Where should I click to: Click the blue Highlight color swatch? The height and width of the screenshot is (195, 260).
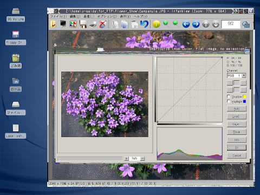[244, 101]
